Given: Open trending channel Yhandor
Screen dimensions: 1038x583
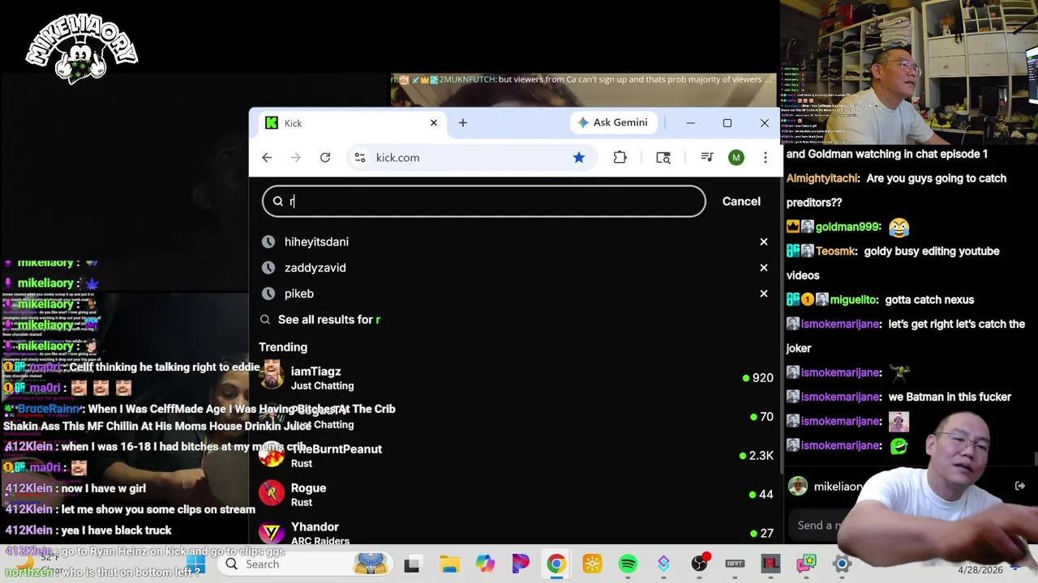Looking at the screenshot, I should click(516, 533).
